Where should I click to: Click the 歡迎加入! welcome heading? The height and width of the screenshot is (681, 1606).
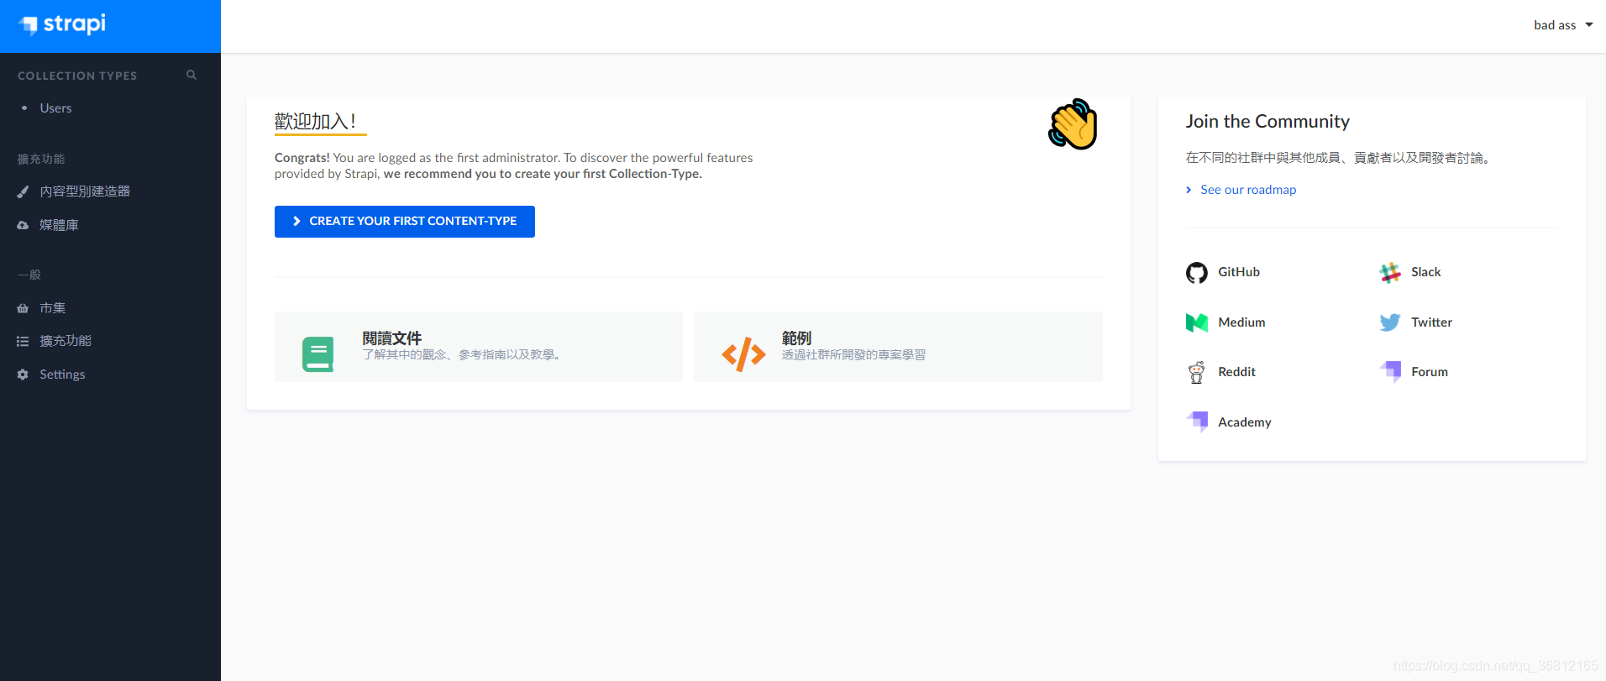[315, 122]
